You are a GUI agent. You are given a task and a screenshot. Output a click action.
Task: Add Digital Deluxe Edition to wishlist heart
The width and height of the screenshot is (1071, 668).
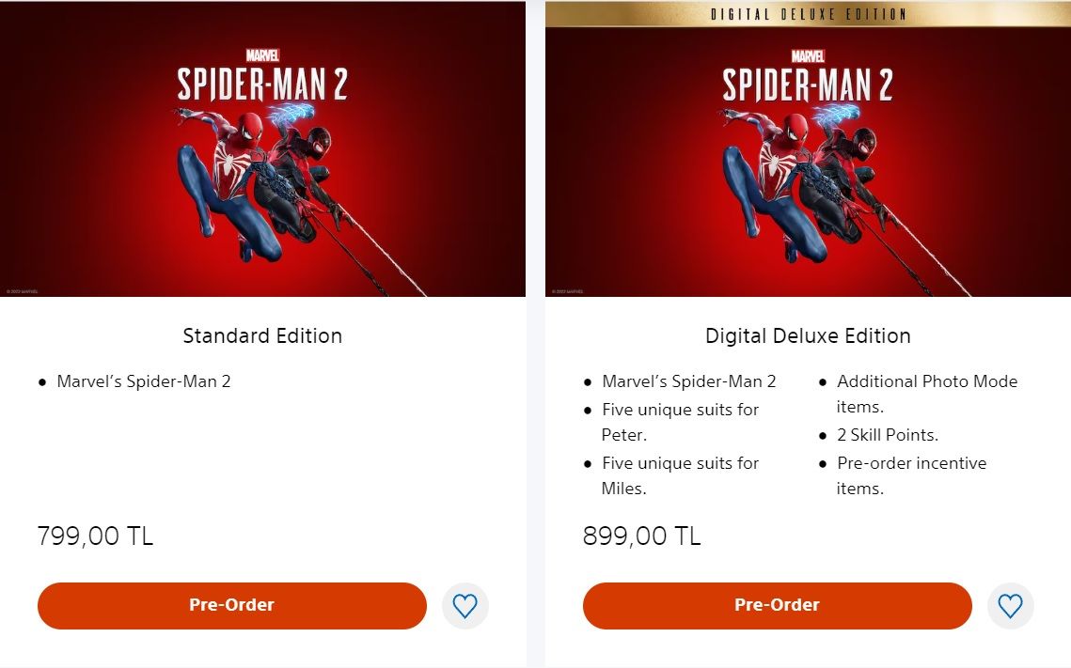tap(1010, 605)
